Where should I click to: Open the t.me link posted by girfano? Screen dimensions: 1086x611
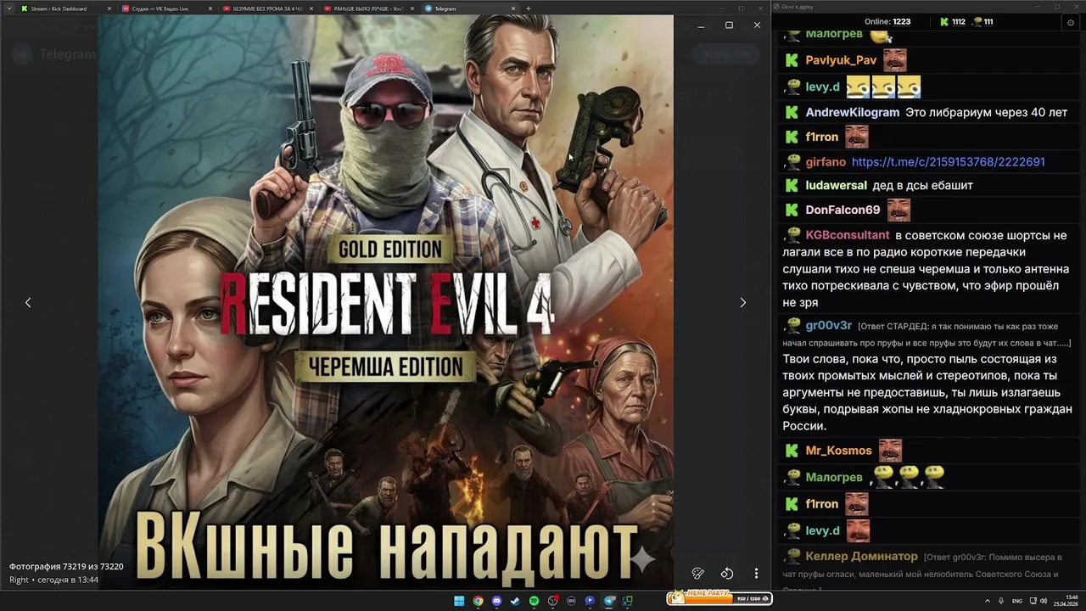coord(948,161)
